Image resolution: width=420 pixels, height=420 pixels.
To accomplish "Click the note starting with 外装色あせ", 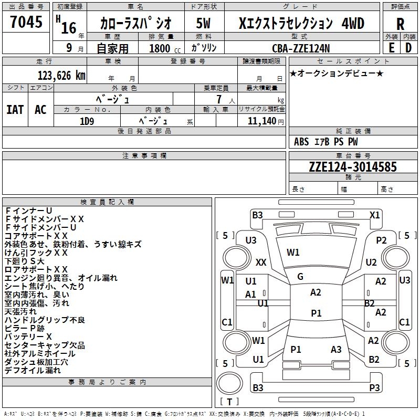I will 72,244.
